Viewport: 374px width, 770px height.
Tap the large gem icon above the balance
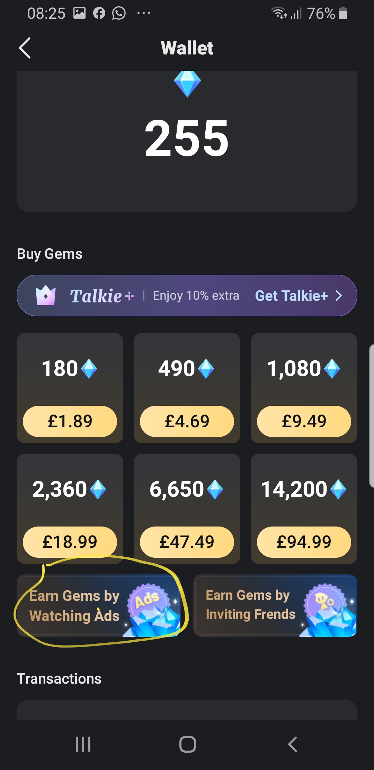click(187, 84)
